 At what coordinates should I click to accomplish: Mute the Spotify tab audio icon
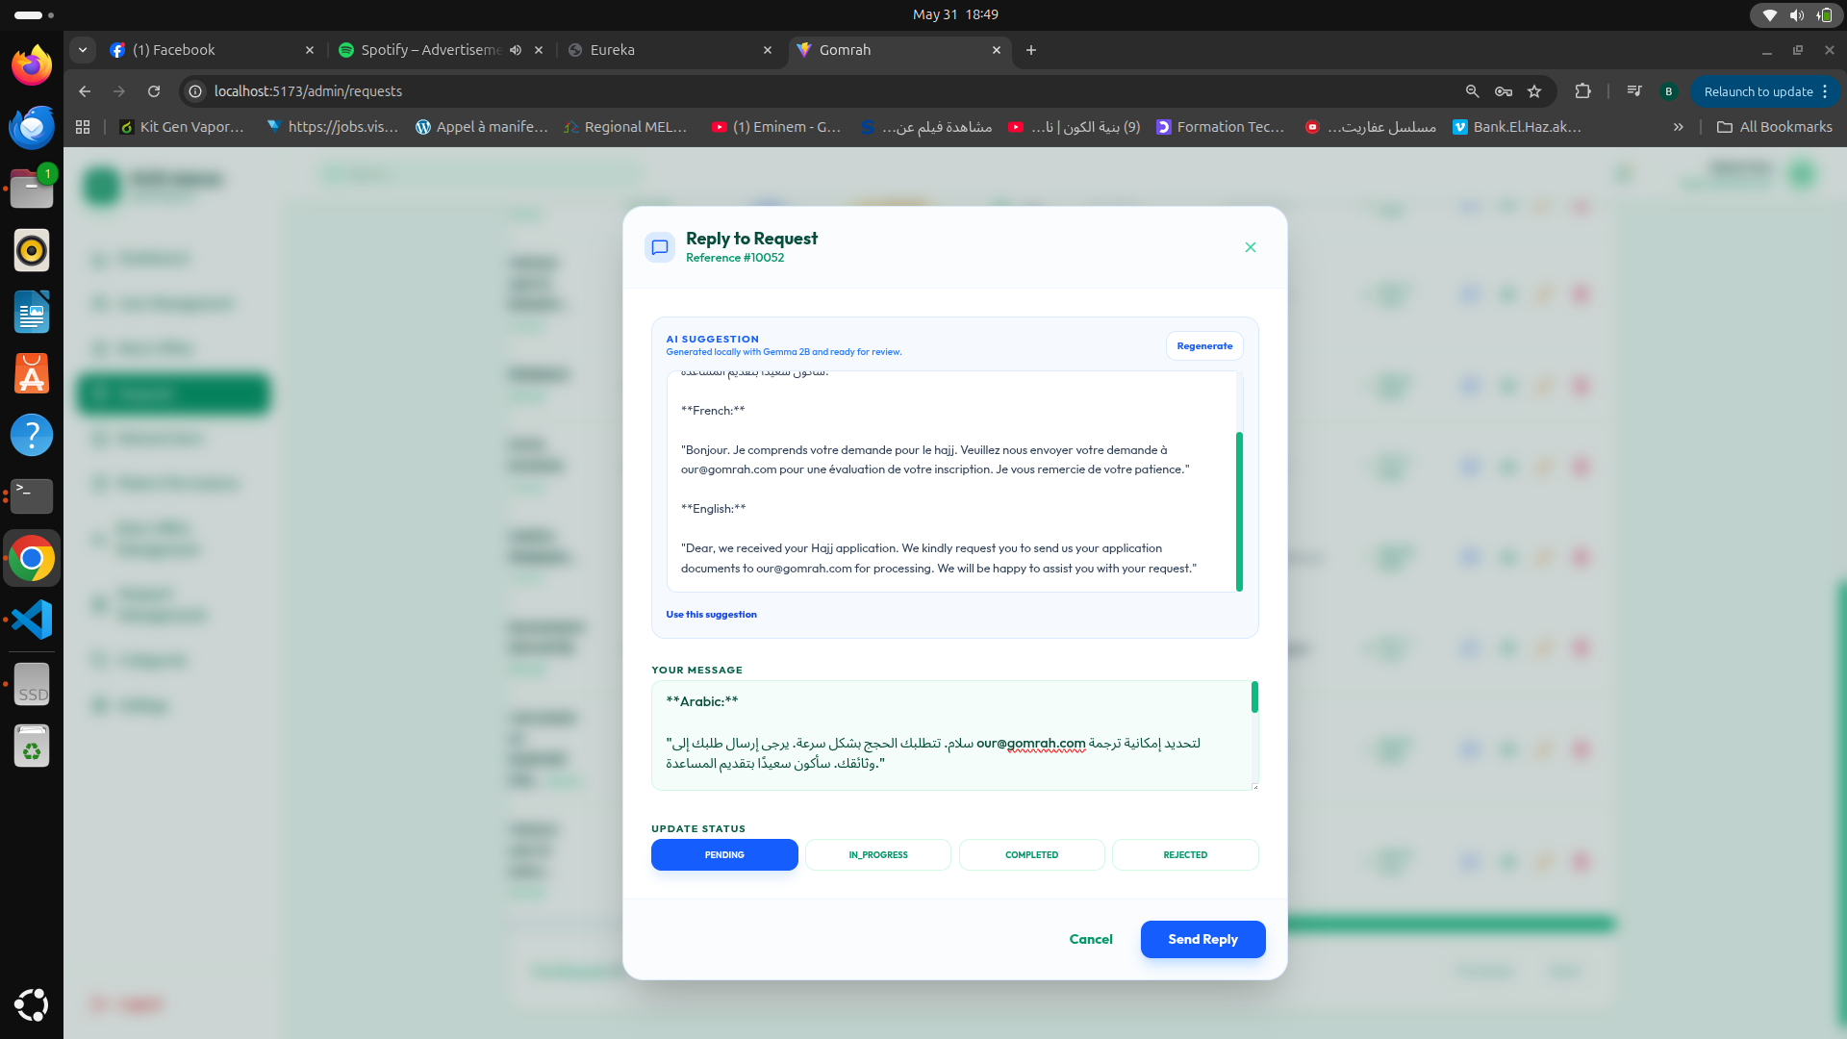pos(516,50)
